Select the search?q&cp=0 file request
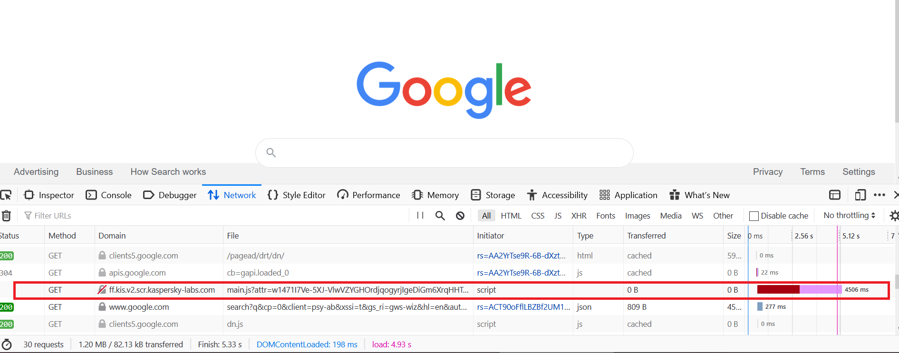The width and height of the screenshot is (899, 353). (x=347, y=307)
